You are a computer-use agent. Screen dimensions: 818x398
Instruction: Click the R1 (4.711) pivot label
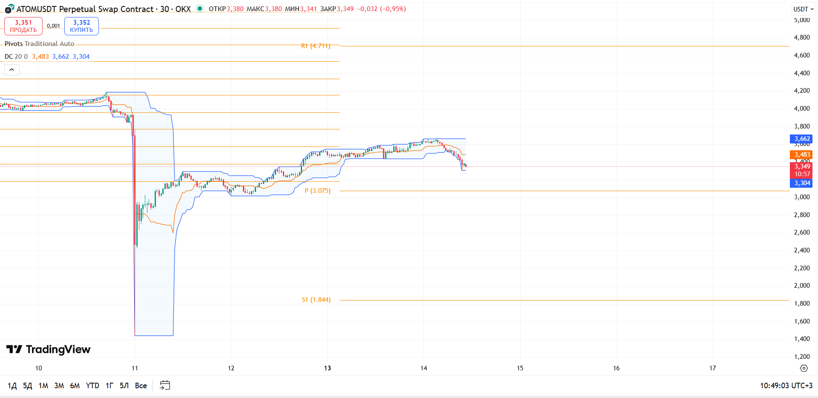click(316, 46)
